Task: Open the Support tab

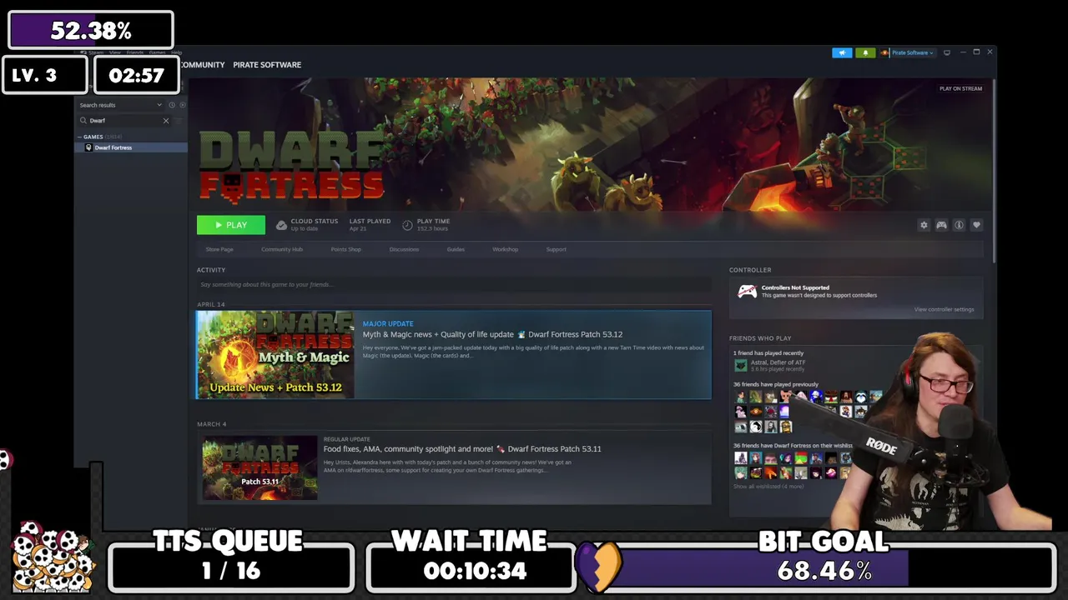Action: tap(556, 249)
